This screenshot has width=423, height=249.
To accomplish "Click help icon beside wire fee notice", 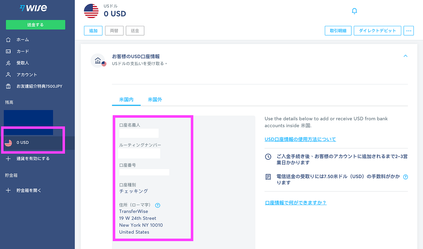I will pyautogui.click(x=405, y=177).
